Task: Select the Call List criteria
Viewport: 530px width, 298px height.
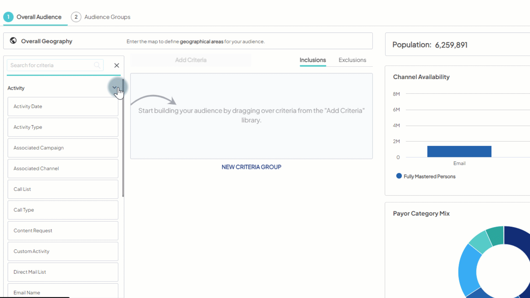Action: (63, 189)
